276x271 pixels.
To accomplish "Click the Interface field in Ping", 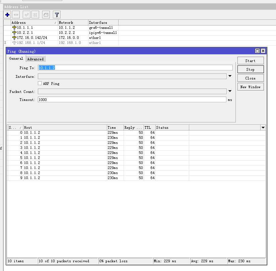I will click(132, 76).
